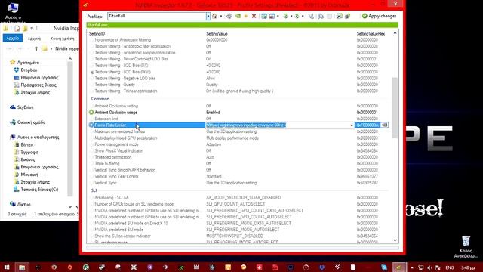Select Maximum pre-rendered frames setting row
The width and height of the screenshot is (483, 272).
[238, 131]
